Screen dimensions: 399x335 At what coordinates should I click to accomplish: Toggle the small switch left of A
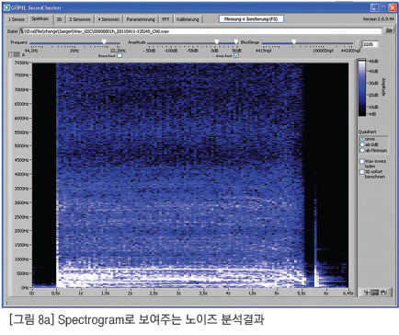pos(15,54)
